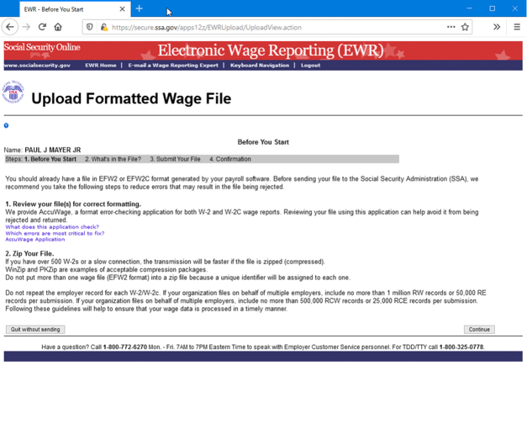The width and height of the screenshot is (527, 429).
Task: Go to the browser Home page
Action: 58,27
